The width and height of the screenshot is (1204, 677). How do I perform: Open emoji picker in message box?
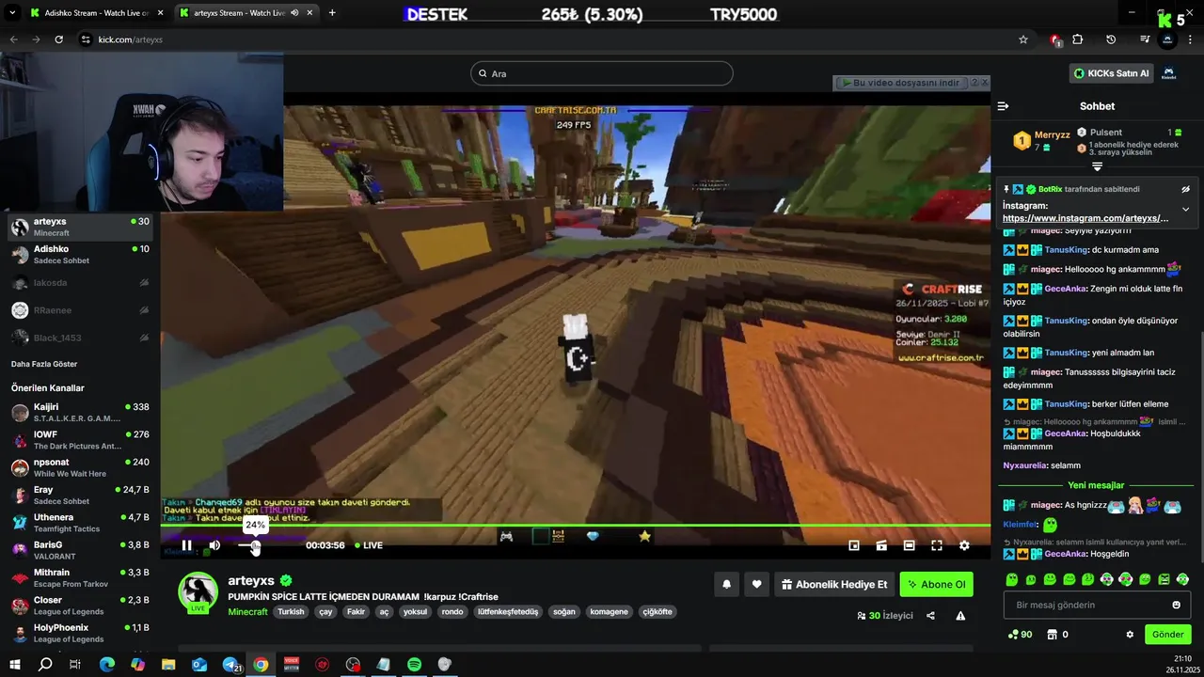pyautogui.click(x=1176, y=605)
